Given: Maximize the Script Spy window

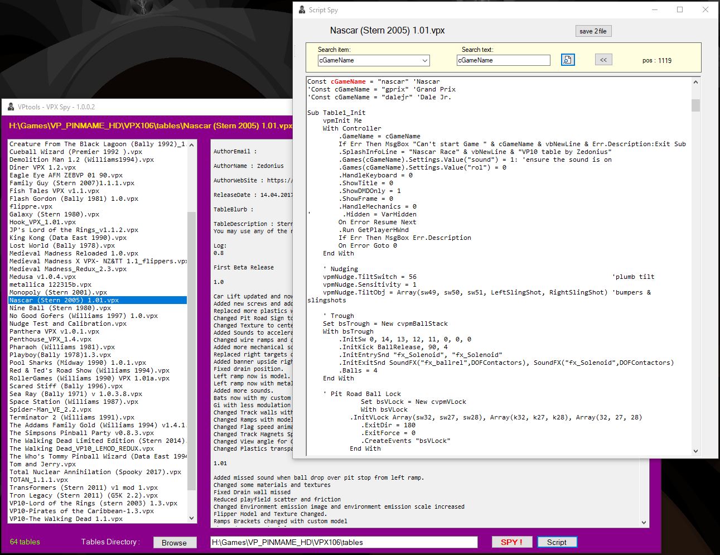Looking at the screenshot, I should point(680,10).
